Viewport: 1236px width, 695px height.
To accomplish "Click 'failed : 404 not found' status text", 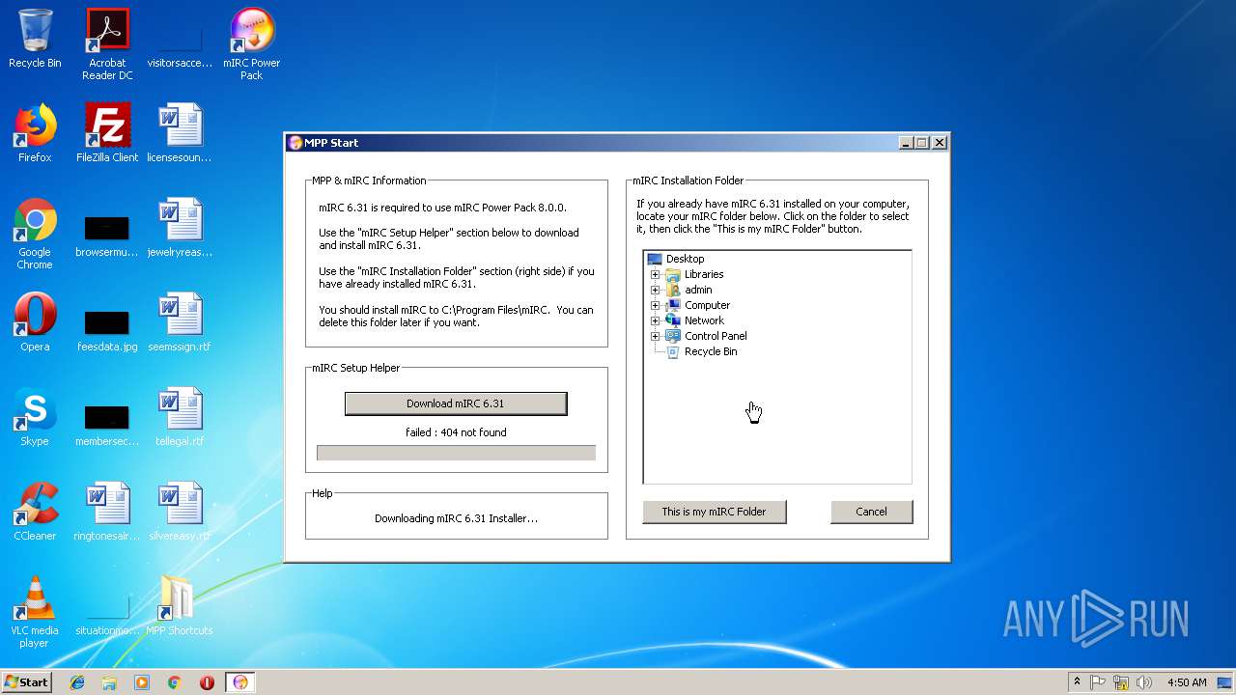I will [x=456, y=432].
